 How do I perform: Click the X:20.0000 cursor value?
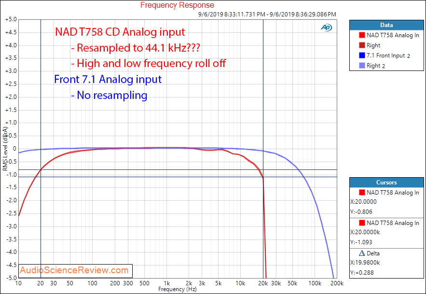[363, 202]
